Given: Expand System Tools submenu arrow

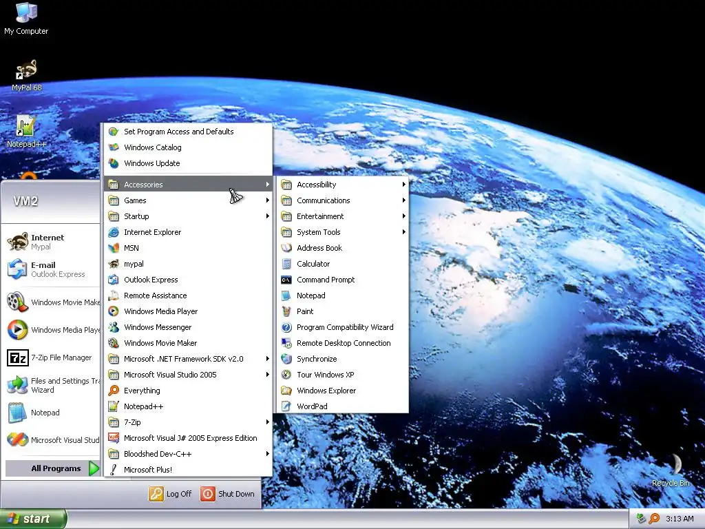Looking at the screenshot, I should point(403,232).
